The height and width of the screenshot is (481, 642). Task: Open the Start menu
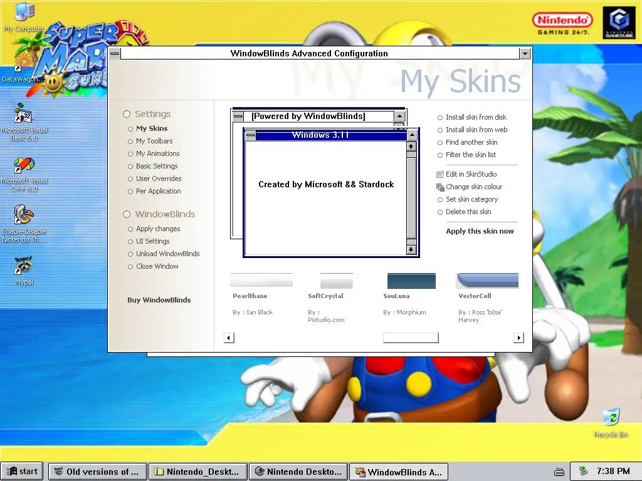(22, 472)
